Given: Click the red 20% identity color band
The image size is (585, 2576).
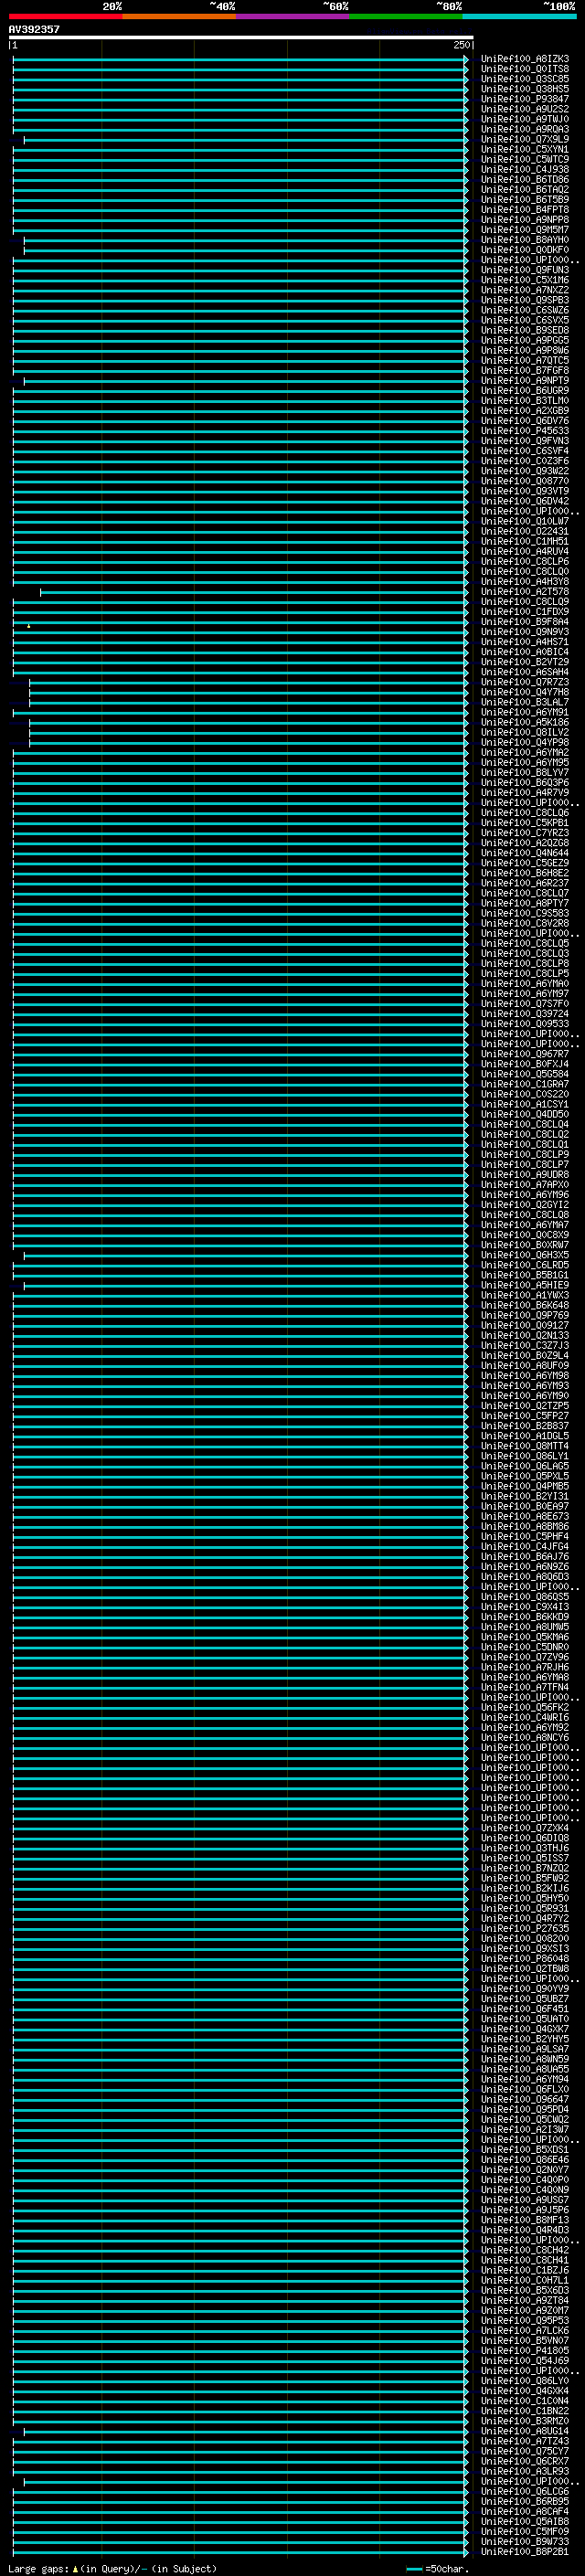Looking at the screenshot, I should click(66, 16).
